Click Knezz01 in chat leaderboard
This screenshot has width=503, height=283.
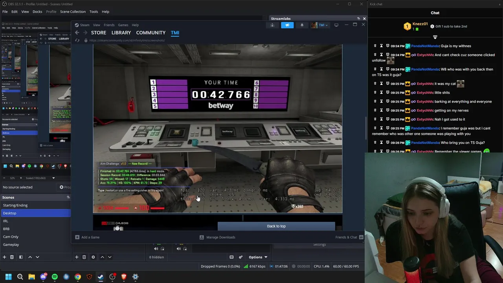[420, 24]
